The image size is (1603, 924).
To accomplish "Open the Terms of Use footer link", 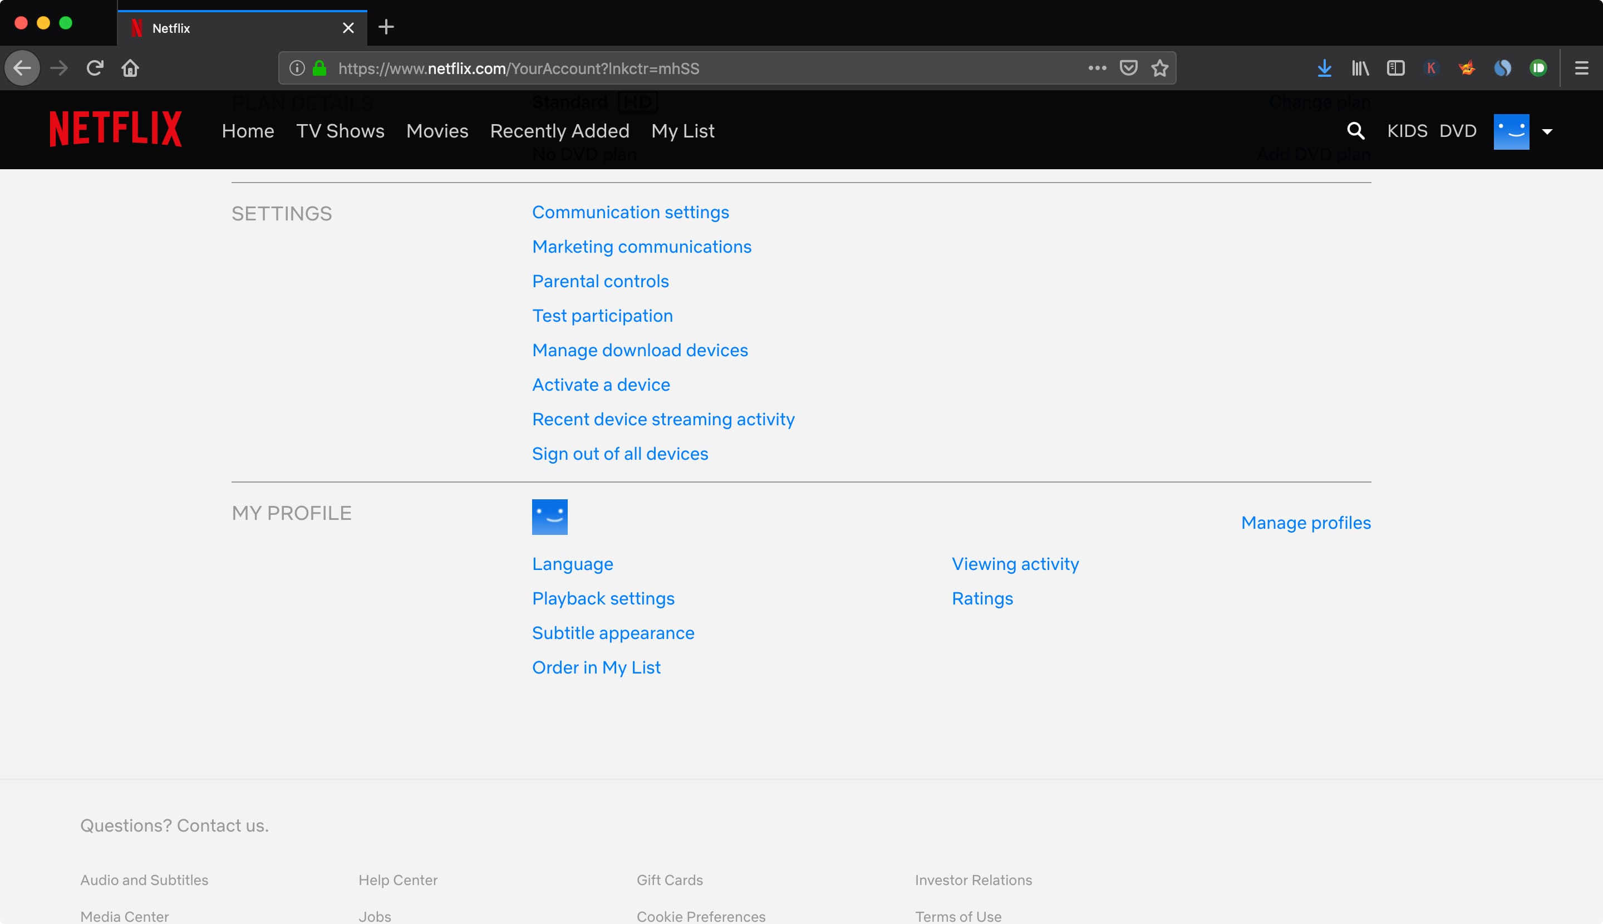I will point(958,916).
